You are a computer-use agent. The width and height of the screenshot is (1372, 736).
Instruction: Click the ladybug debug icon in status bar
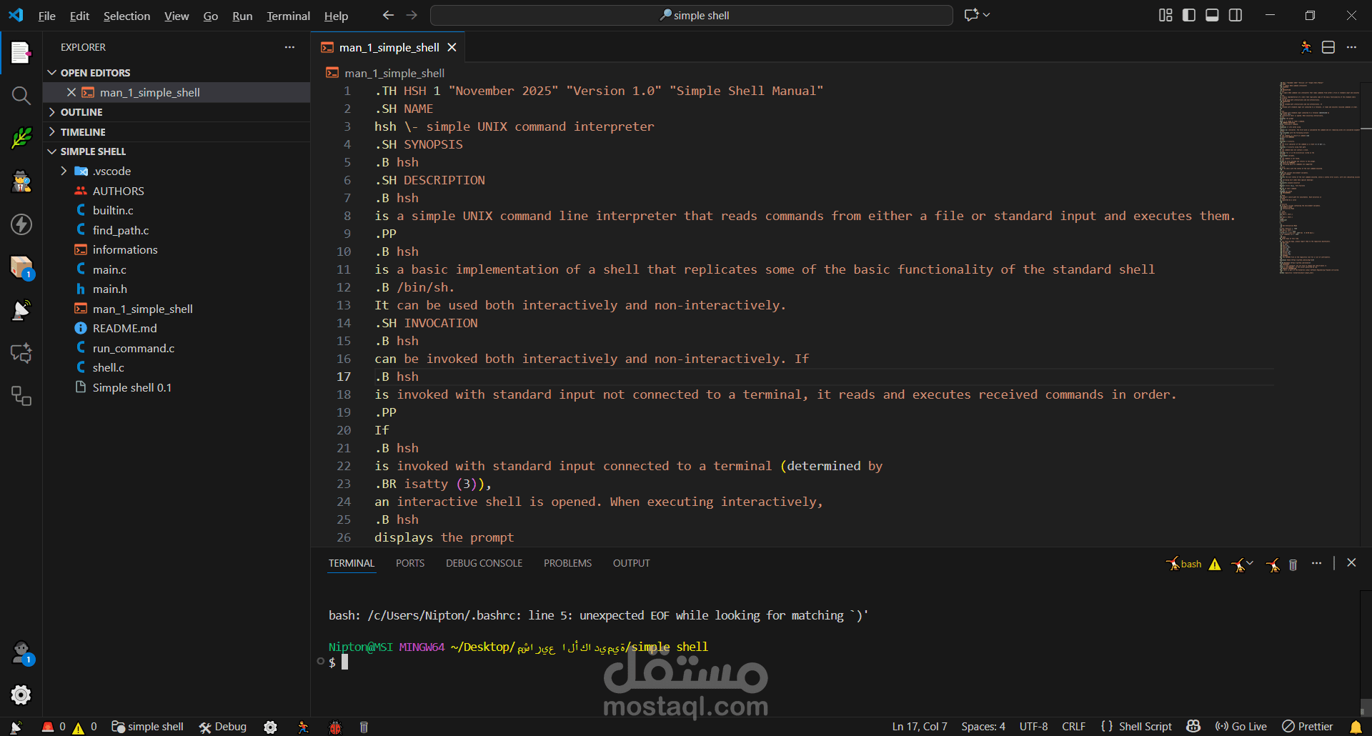[335, 727]
